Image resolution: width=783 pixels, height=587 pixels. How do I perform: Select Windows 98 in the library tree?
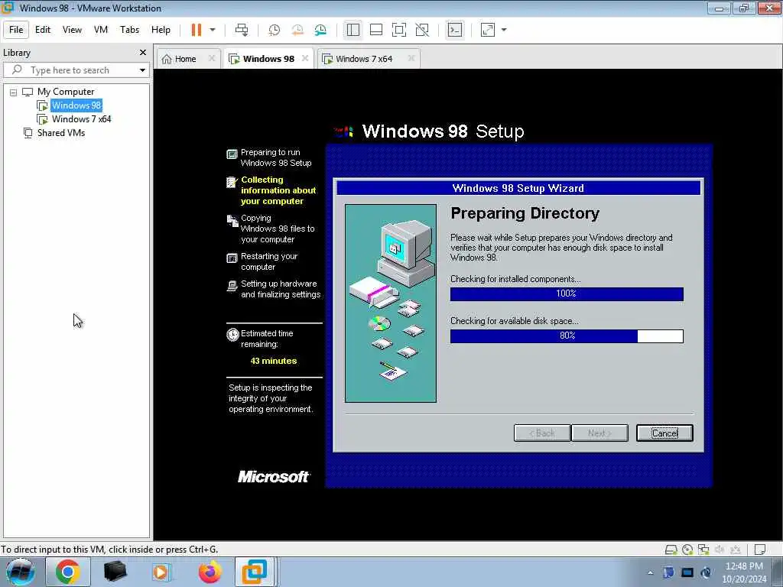pos(76,105)
